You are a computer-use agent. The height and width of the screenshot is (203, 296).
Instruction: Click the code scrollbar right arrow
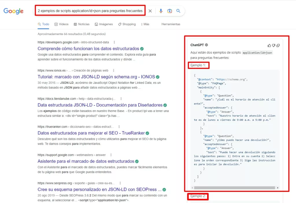(278, 188)
